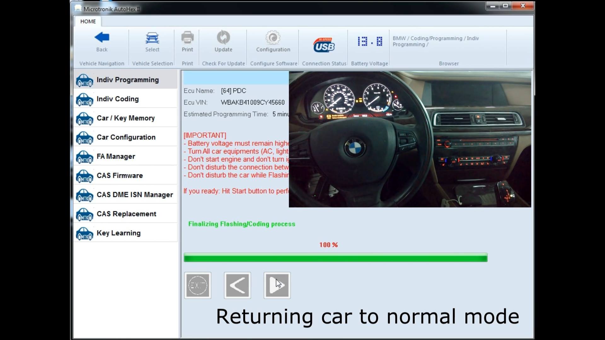Click the car icon beside Indiv Coding
605x340 pixels.
[84, 99]
